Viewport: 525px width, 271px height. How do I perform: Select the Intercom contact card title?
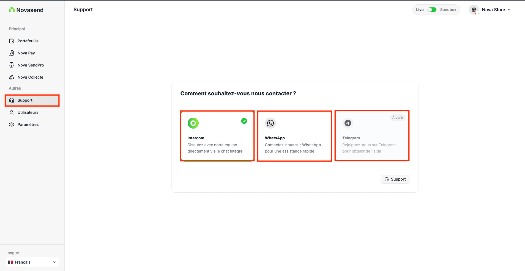(196, 138)
